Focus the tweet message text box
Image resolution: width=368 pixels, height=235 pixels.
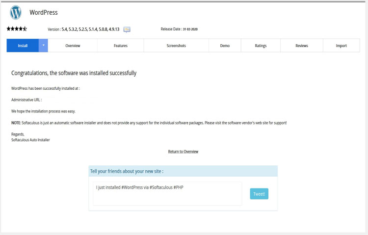(x=167, y=193)
